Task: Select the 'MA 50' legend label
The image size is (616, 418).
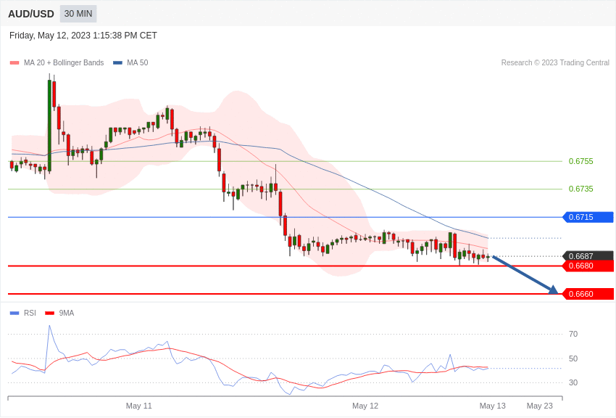Action: (138, 62)
